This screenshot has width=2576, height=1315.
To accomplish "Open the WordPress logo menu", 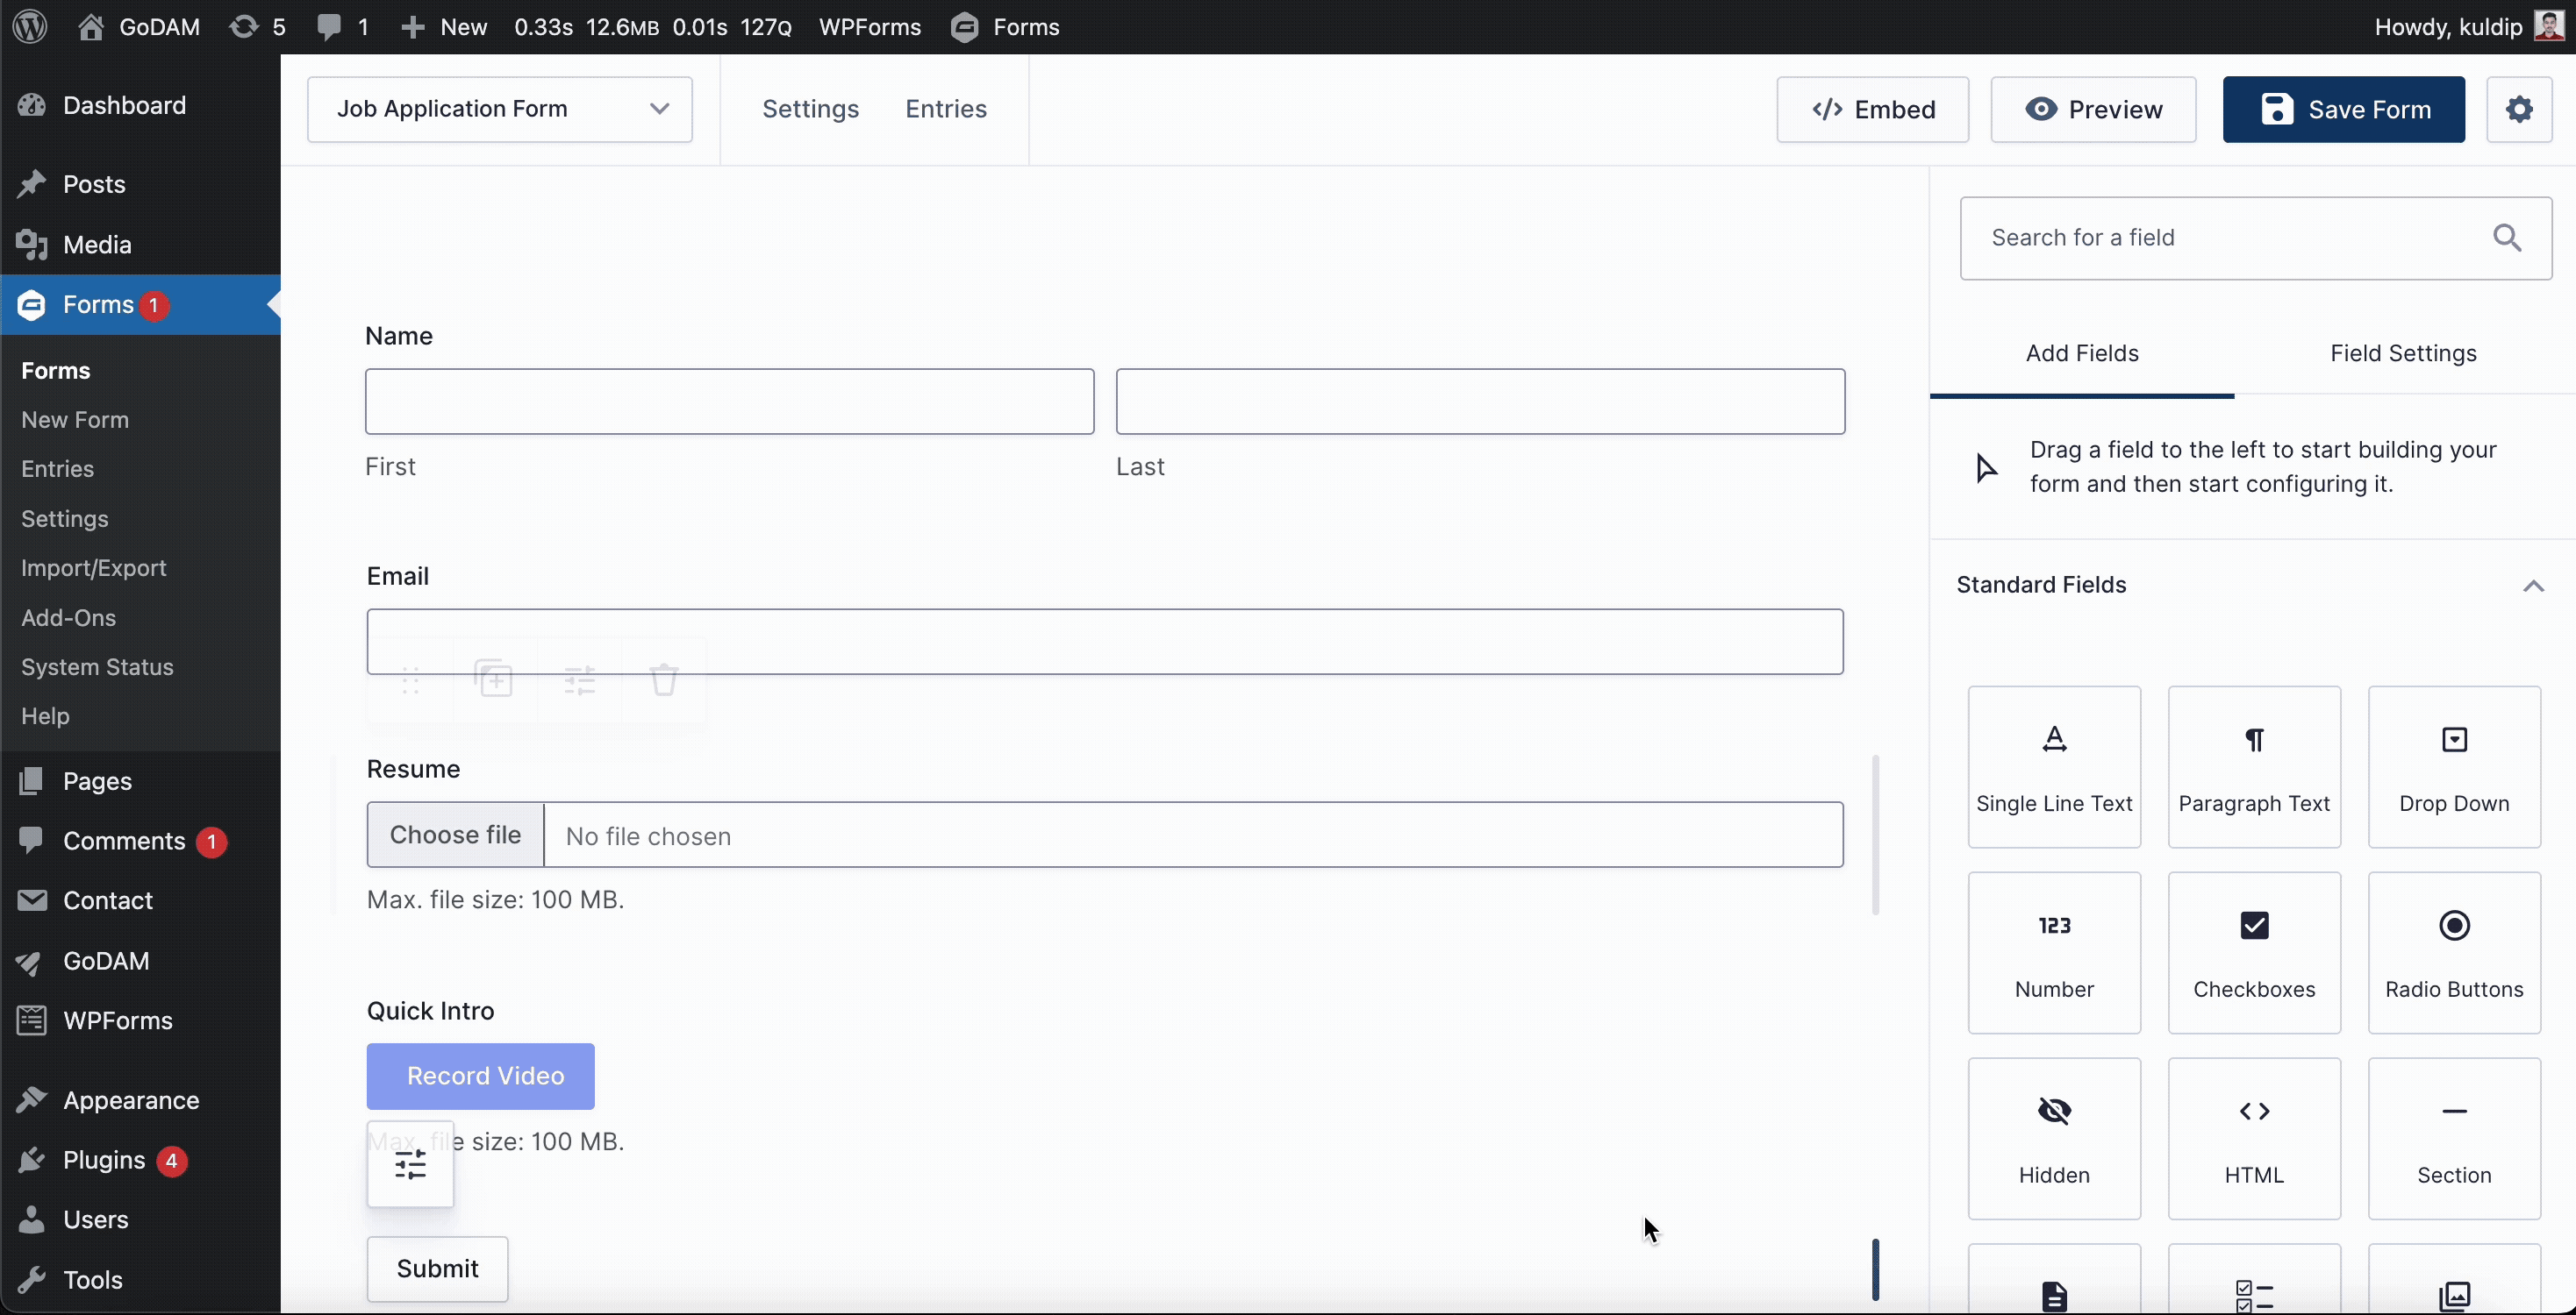I will (x=30, y=27).
